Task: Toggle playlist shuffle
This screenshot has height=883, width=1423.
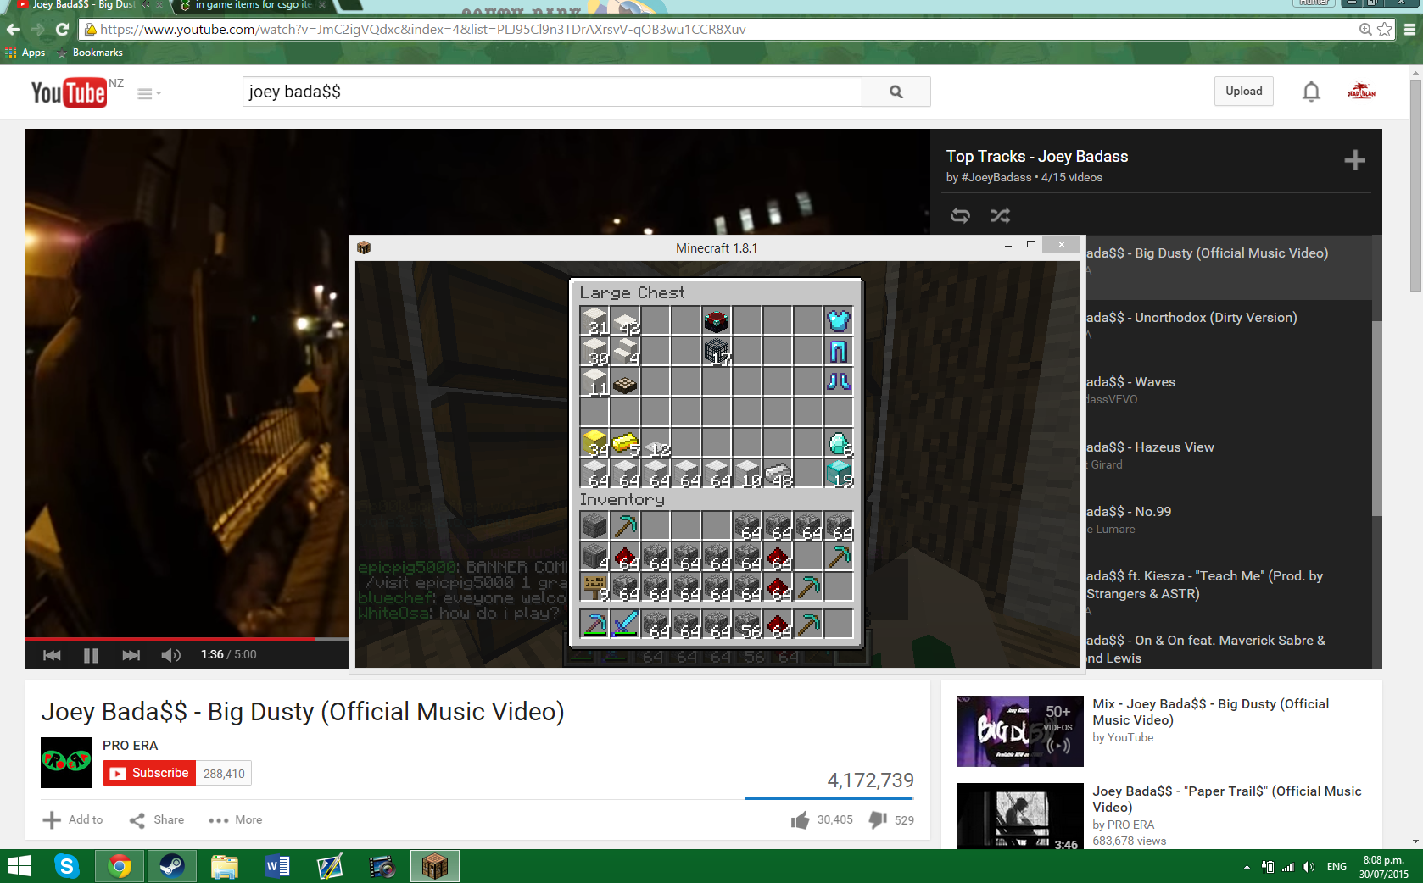Action: (x=1000, y=215)
